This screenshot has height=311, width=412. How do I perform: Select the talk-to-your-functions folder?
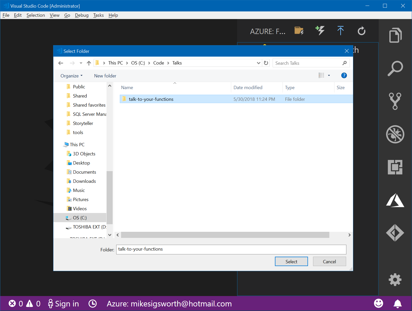point(236,99)
